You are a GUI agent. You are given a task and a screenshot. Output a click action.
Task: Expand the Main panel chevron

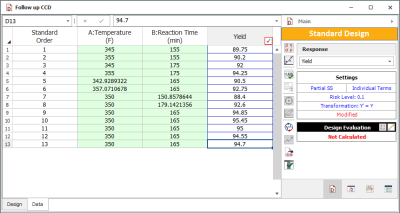click(x=391, y=21)
